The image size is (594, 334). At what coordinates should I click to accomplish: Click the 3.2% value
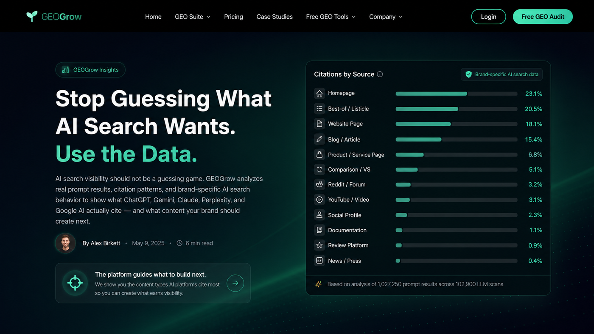[535, 185]
